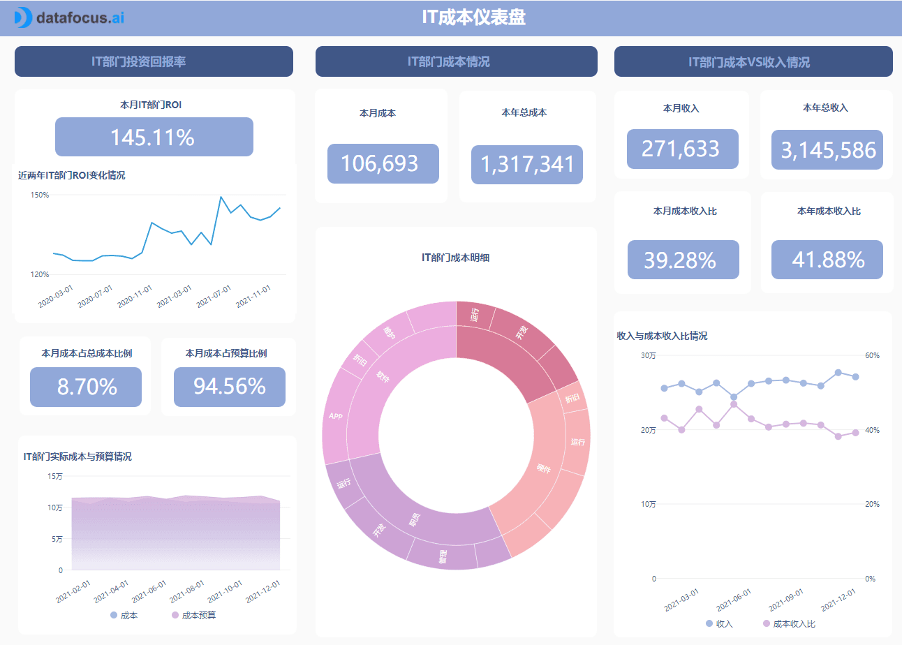The width and height of the screenshot is (902, 645).
Task: Click the 3,145,586 yearly income value
Action: 827,149
